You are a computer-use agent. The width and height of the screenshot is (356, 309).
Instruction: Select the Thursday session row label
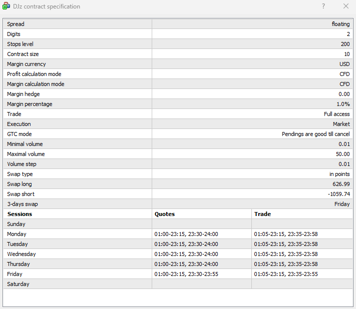(19, 263)
